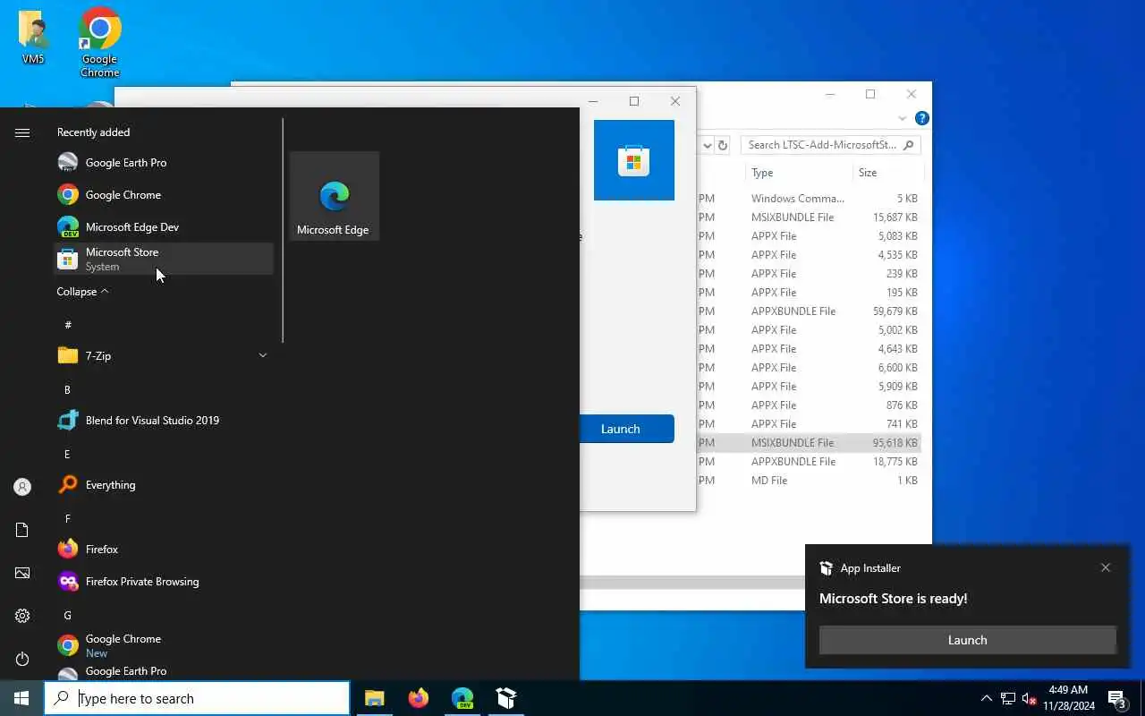Open Documents from Start sidebar
The image size is (1145, 716).
coord(22,530)
